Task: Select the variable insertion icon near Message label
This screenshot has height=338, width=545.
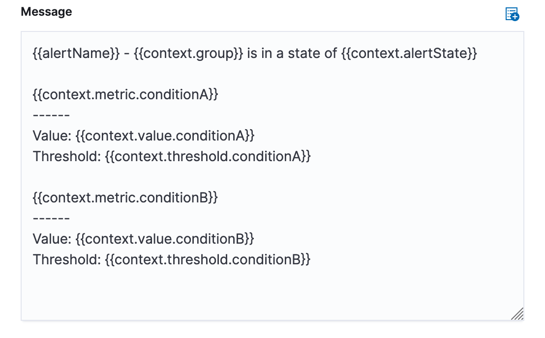Action: coord(512,15)
